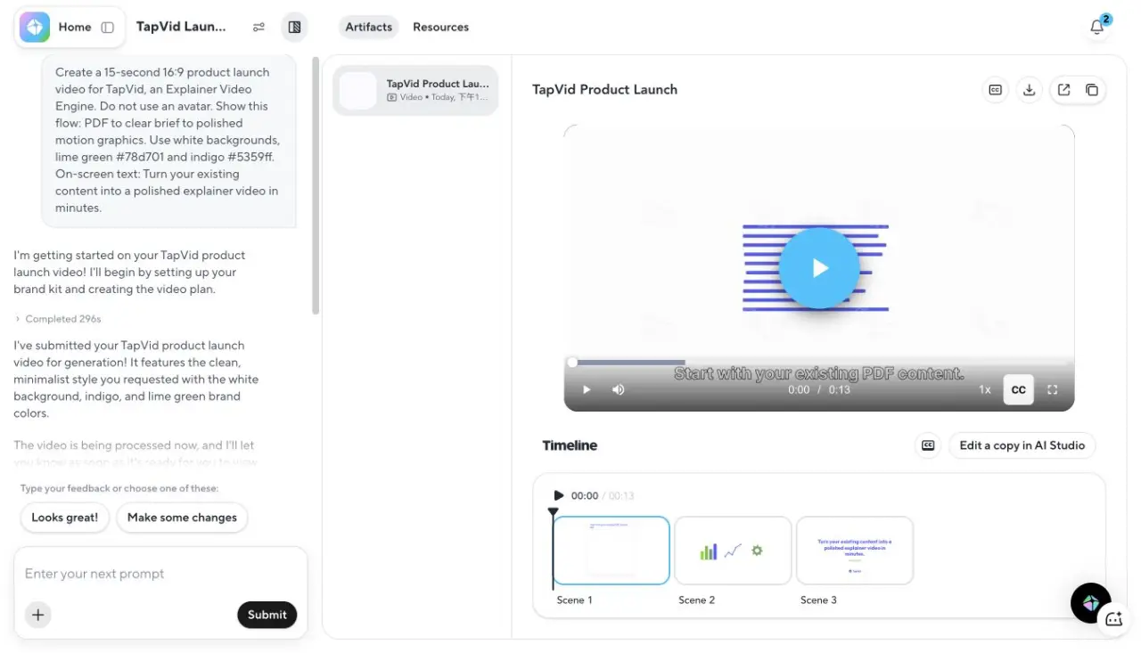Image resolution: width=1141 pixels, height=653 pixels.
Task: Choose the Looks great! feedback
Action: click(65, 518)
